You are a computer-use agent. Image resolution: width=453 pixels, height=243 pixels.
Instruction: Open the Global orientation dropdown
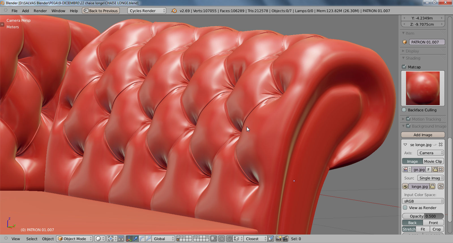[x=164, y=239]
